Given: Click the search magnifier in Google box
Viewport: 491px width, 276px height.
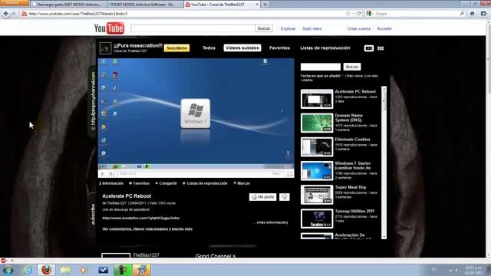Looking at the screenshot, I should tap(462, 14).
